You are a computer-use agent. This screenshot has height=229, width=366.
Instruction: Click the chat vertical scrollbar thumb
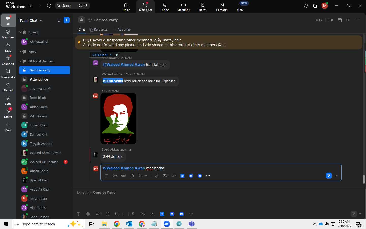pos(364,180)
